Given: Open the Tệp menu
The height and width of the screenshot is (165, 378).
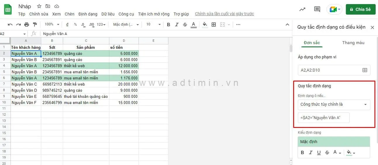Looking at the screenshot, I should (x=22, y=14).
